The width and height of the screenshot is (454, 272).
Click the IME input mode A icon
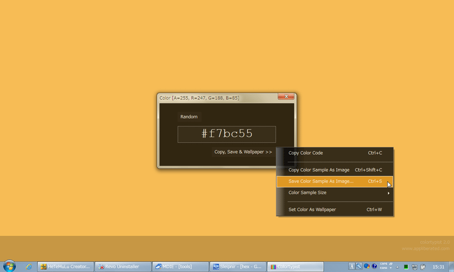pos(351,266)
